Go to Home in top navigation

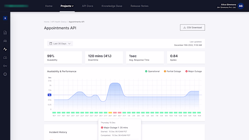(49, 6)
